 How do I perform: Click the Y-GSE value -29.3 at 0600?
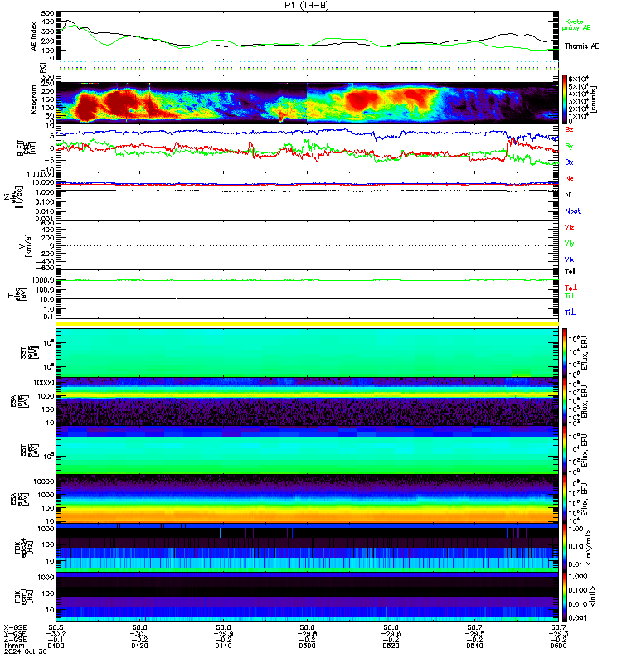tap(558, 633)
